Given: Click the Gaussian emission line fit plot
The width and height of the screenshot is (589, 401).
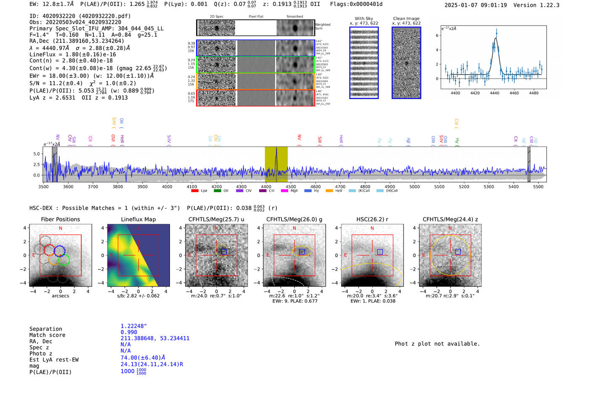Looking at the screenshot, I should (493, 57).
